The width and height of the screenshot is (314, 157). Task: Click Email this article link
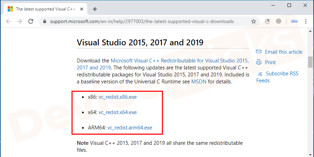point(284,52)
